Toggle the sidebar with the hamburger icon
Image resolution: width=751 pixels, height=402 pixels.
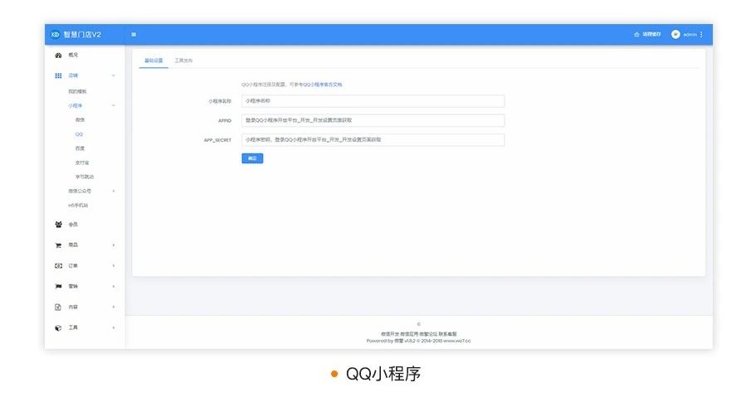(134, 35)
